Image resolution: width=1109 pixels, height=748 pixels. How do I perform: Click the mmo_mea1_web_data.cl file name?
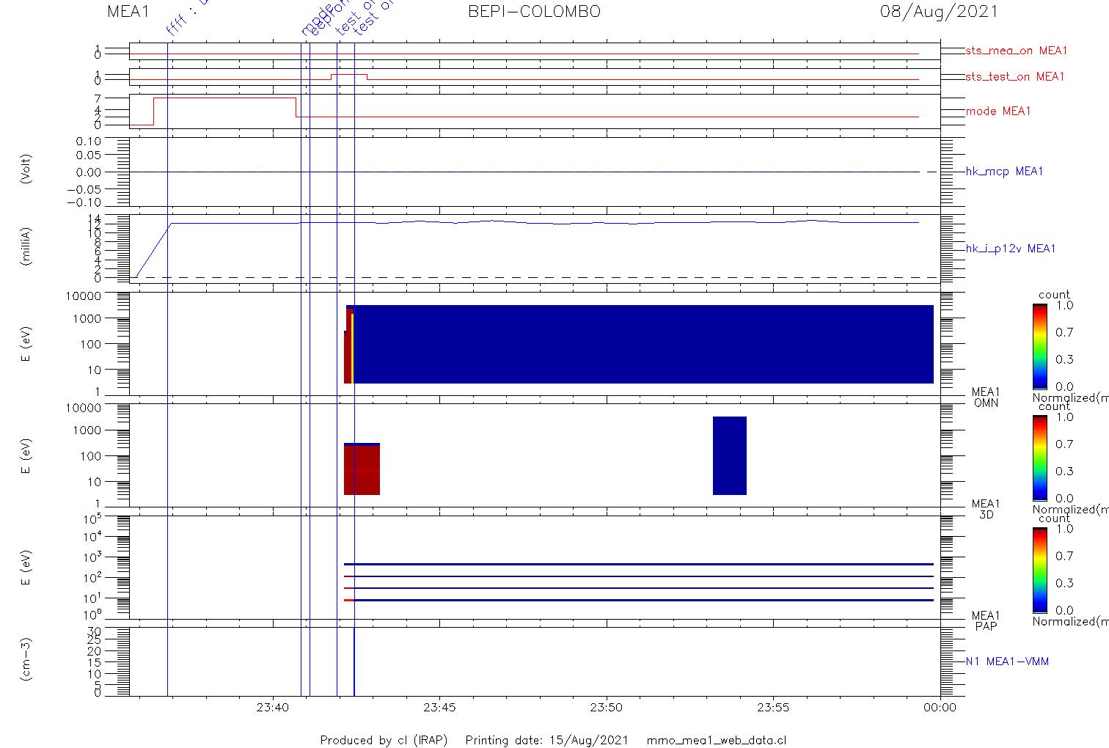click(717, 740)
